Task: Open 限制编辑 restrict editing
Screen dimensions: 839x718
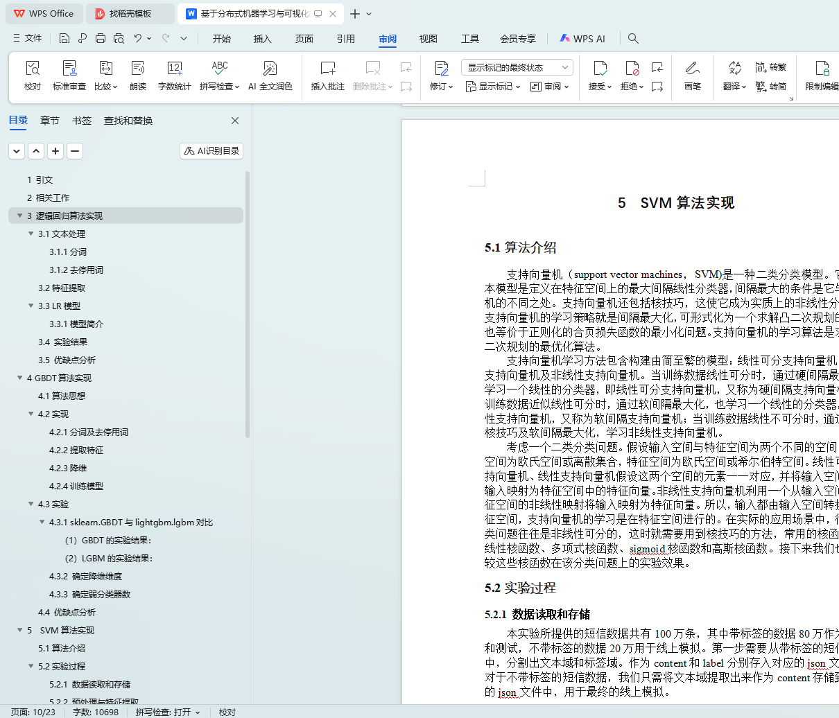Action: [822, 75]
